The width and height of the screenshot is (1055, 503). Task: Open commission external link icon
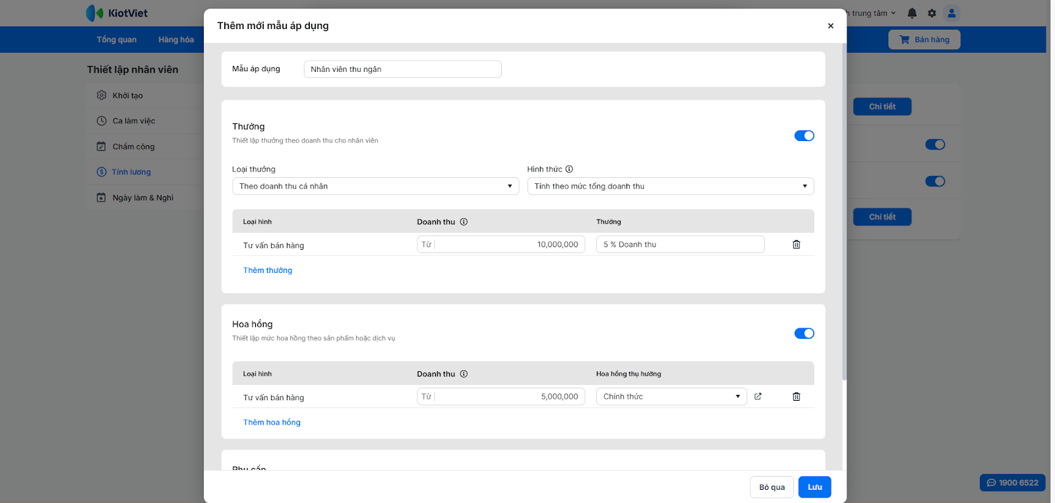pyautogui.click(x=758, y=397)
